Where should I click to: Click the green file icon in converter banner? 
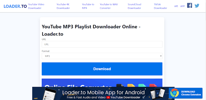pos(142,85)
